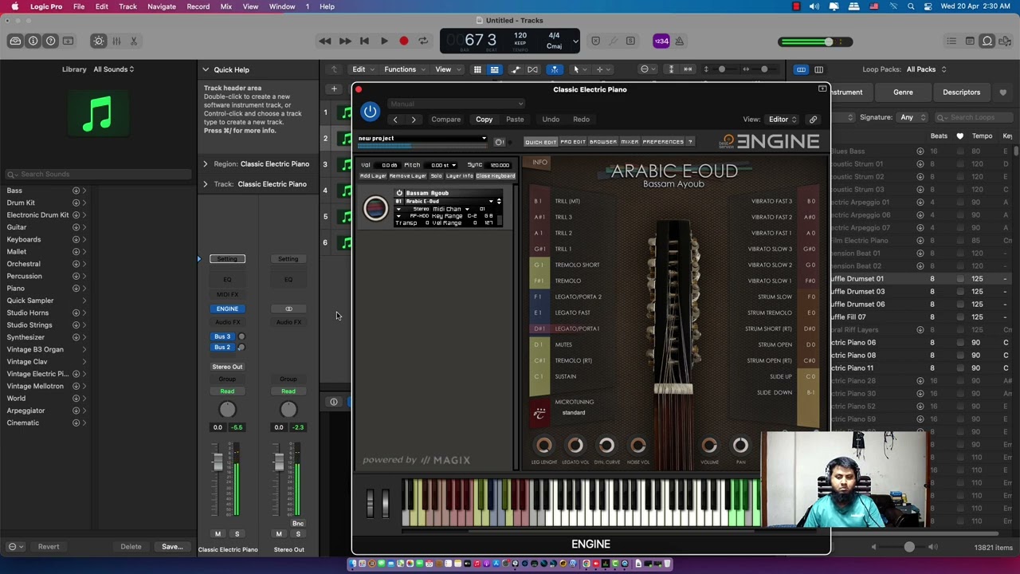Go to beginning of project
The height and width of the screenshot is (574, 1020).
[x=364, y=41]
